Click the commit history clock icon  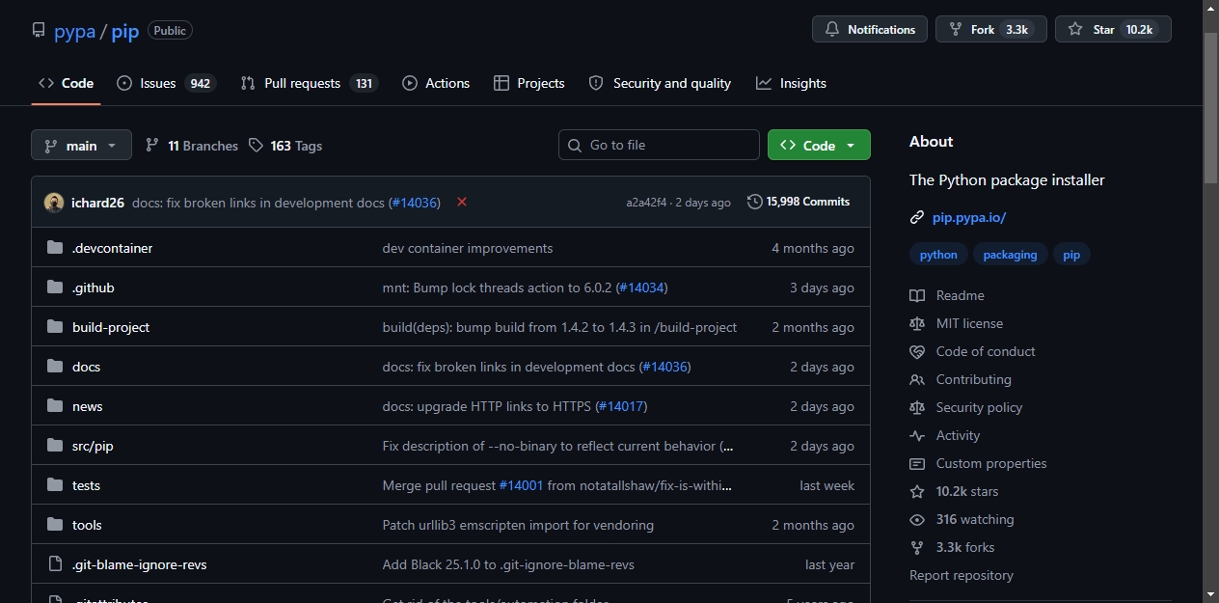pos(754,202)
